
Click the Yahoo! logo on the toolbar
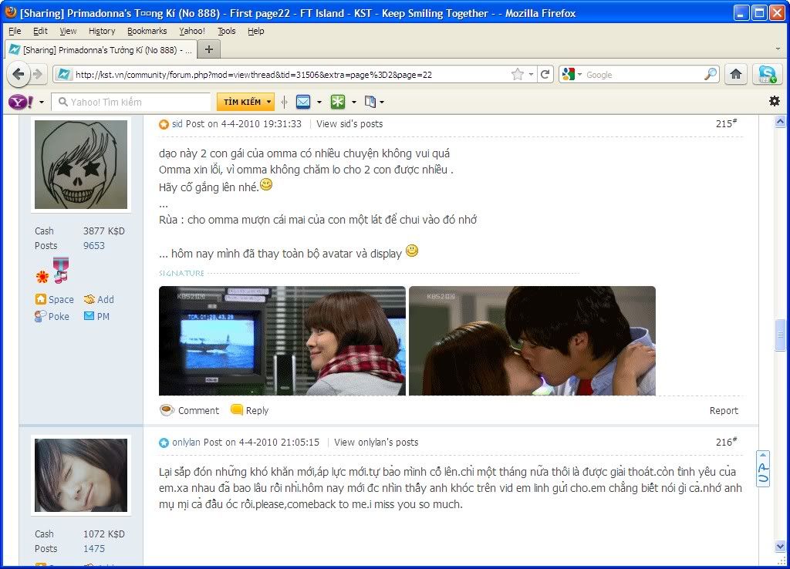click(21, 103)
